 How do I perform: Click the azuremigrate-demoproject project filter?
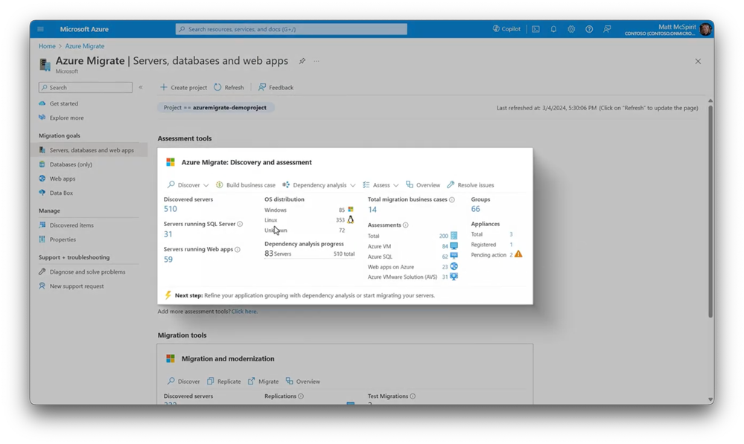[215, 108]
